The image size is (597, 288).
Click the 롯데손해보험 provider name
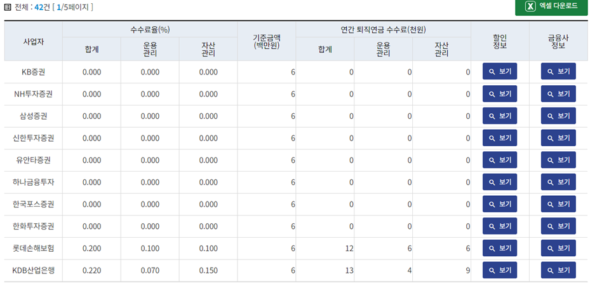pyautogui.click(x=34, y=249)
